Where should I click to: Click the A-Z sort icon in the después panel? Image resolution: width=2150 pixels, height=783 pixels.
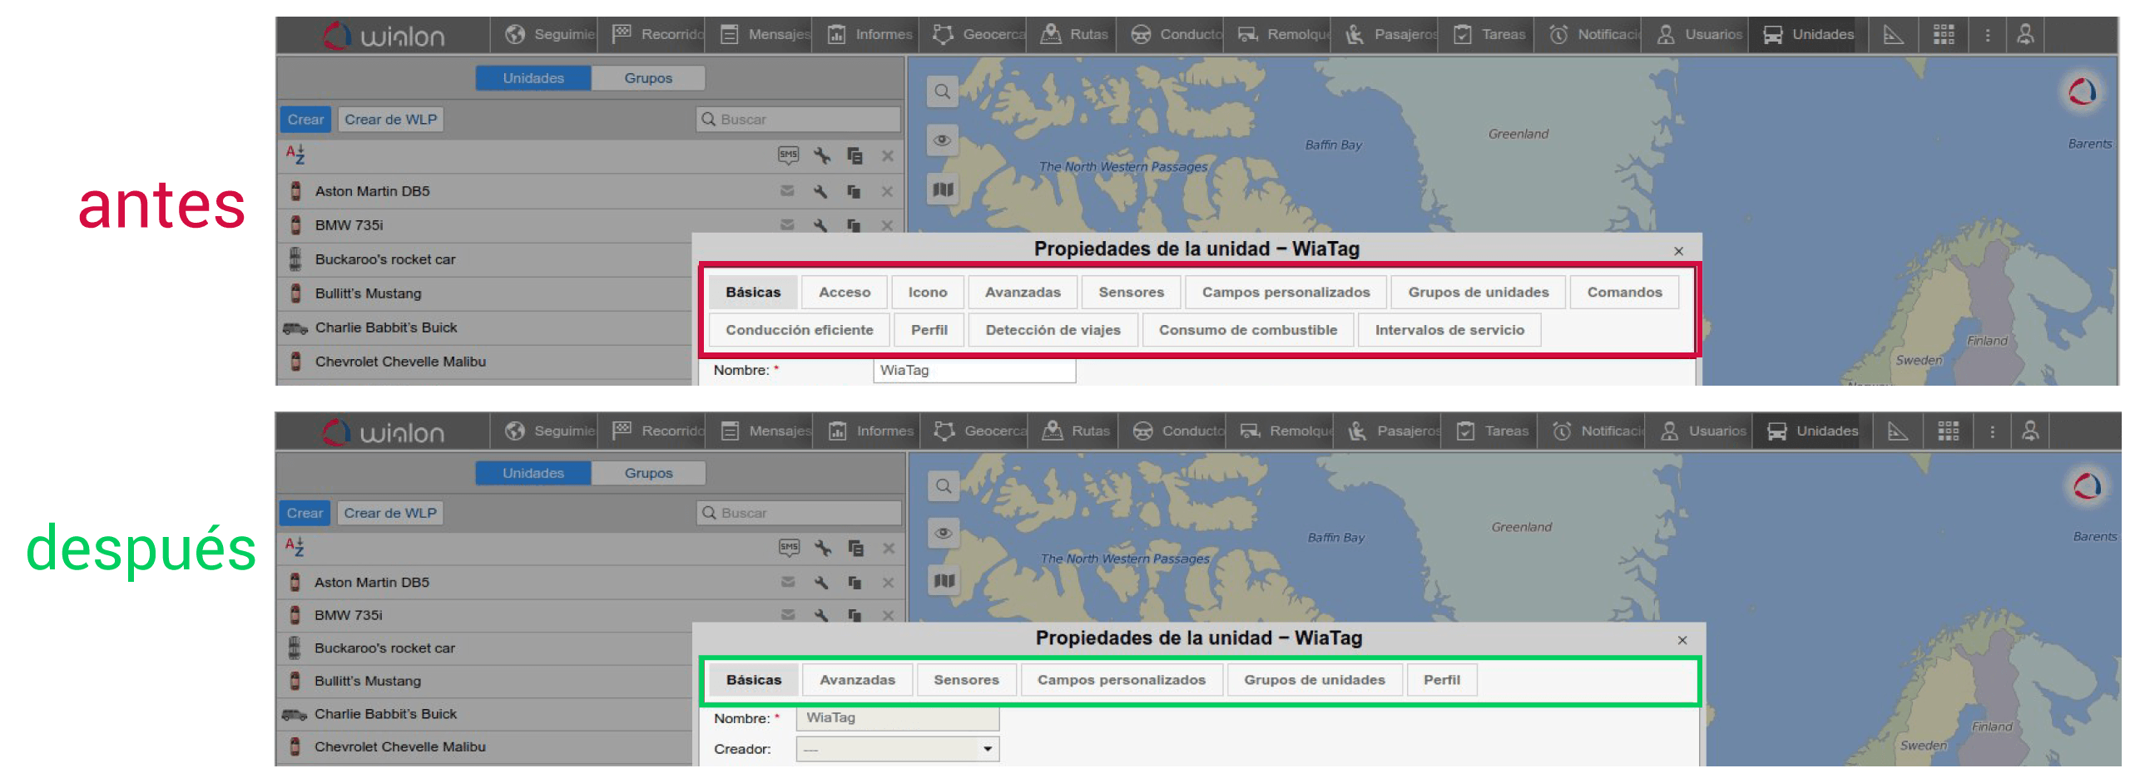pos(295,547)
